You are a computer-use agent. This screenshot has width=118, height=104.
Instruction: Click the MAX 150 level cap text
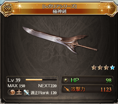(16, 86)
